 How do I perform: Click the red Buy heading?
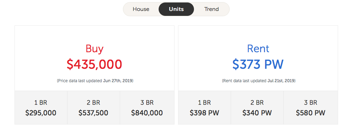pos(95,49)
